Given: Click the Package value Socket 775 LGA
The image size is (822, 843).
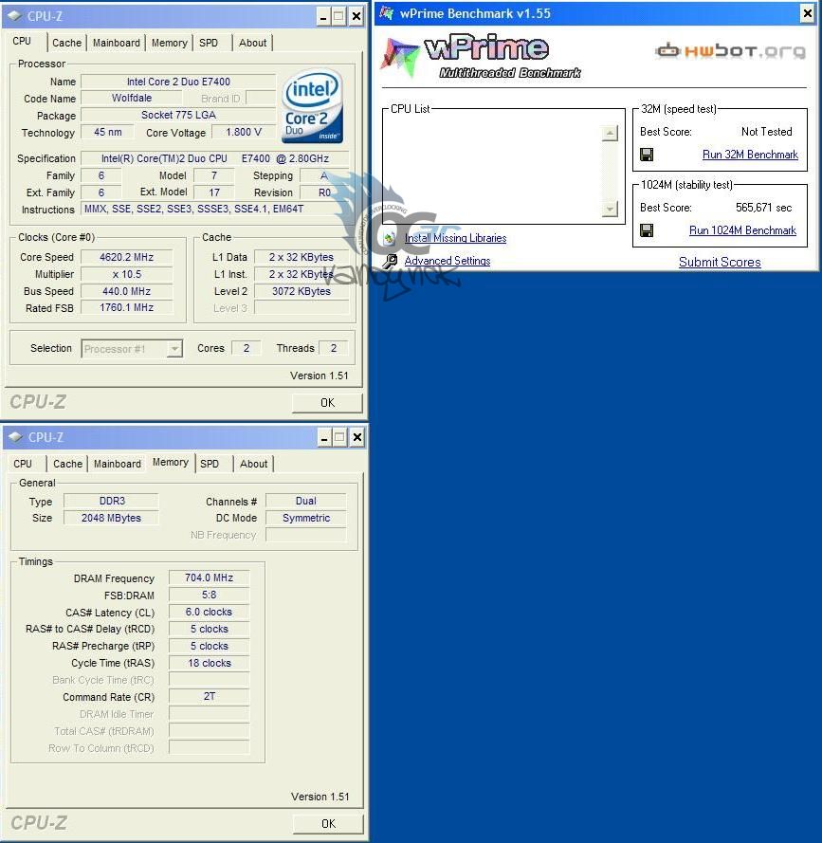Looking at the screenshot, I should tap(178, 115).
